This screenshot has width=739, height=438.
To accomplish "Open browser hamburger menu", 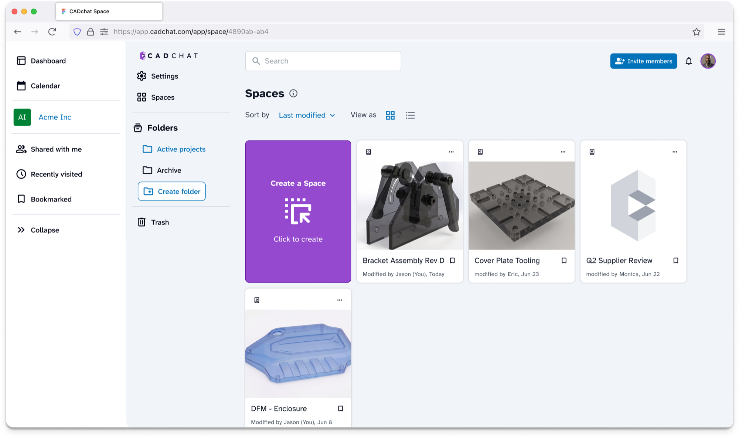I will click(721, 32).
